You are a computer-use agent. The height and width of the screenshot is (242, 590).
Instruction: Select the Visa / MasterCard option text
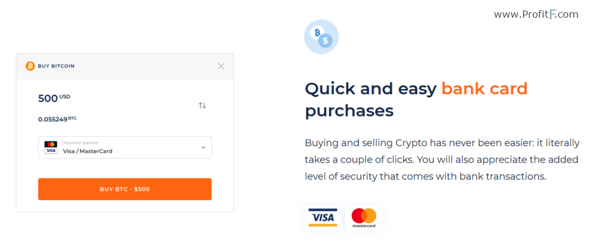pos(88,151)
